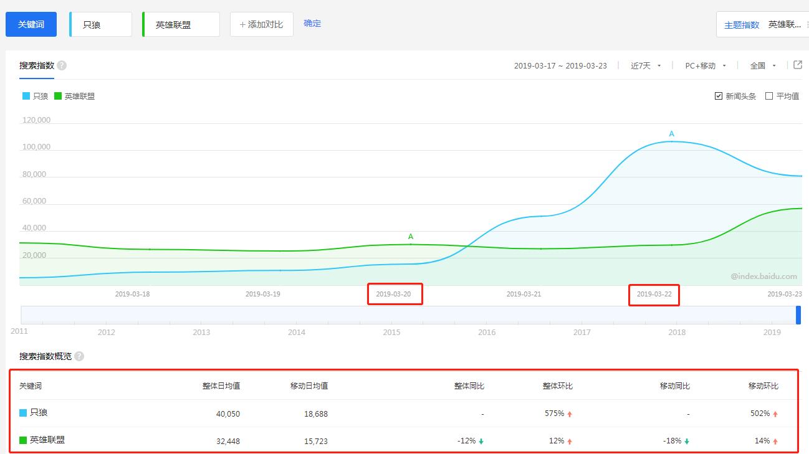Click the help icon beside 搜索指数

62,65
